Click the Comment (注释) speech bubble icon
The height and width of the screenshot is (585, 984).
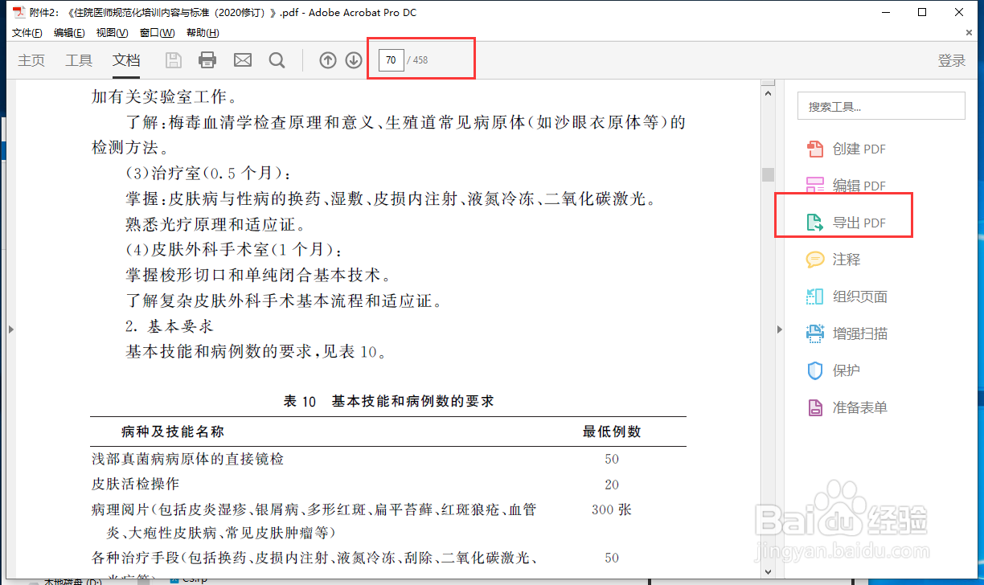(815, 260)
